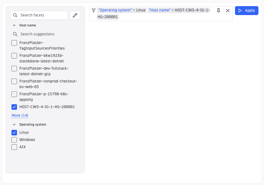Run the filter with Apply button
264x185 pixels.
click(x=246, y=11)
